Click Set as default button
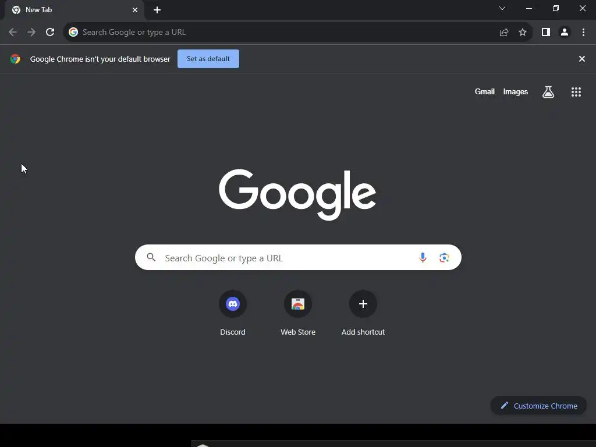596x447 pixels. coord(208,59)
